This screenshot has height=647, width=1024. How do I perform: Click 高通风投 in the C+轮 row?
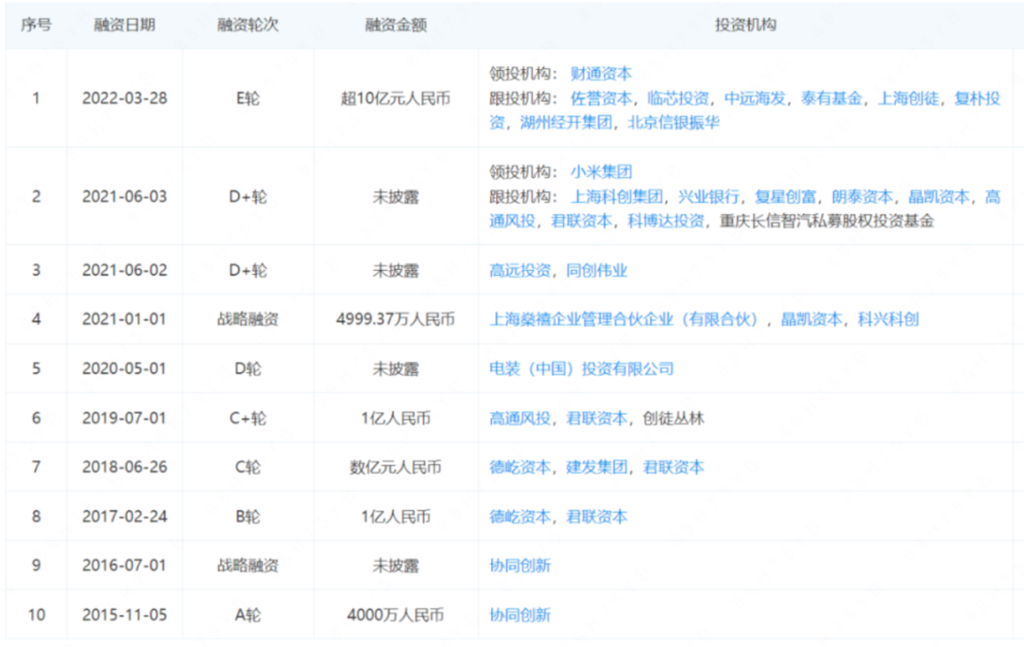pos(520,418)
